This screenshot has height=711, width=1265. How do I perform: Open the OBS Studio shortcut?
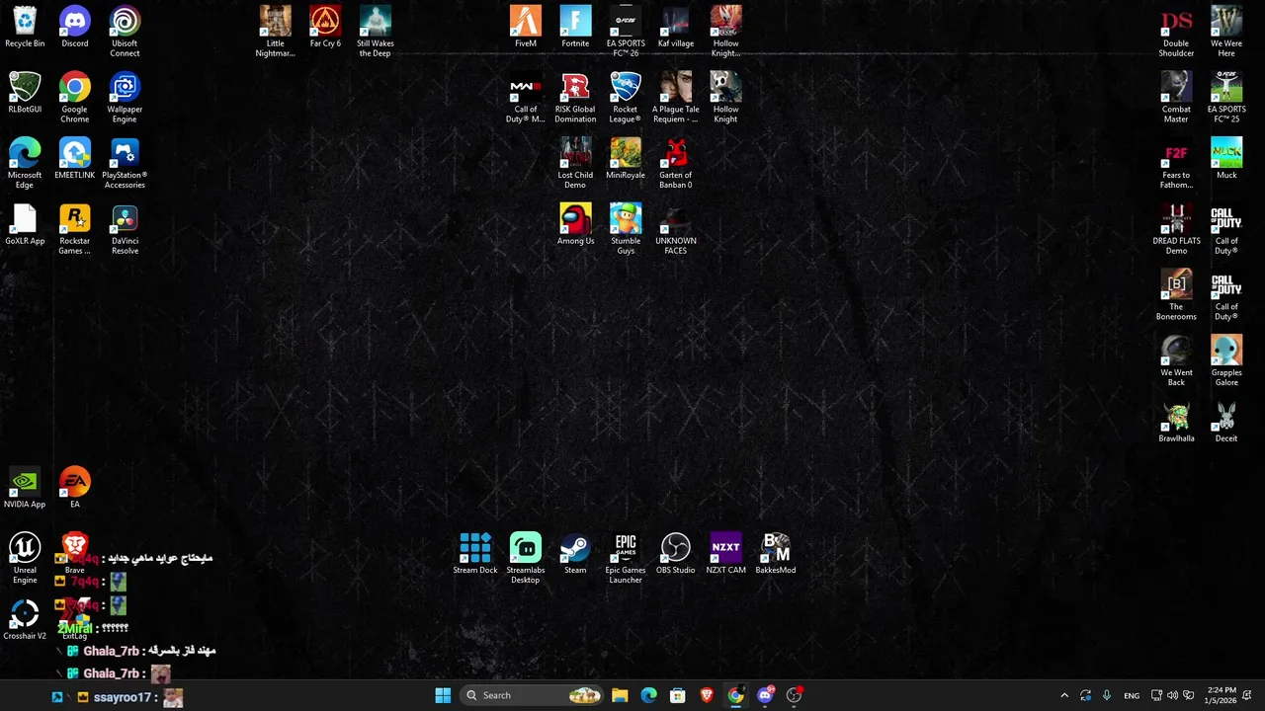(x=676, y=554)
